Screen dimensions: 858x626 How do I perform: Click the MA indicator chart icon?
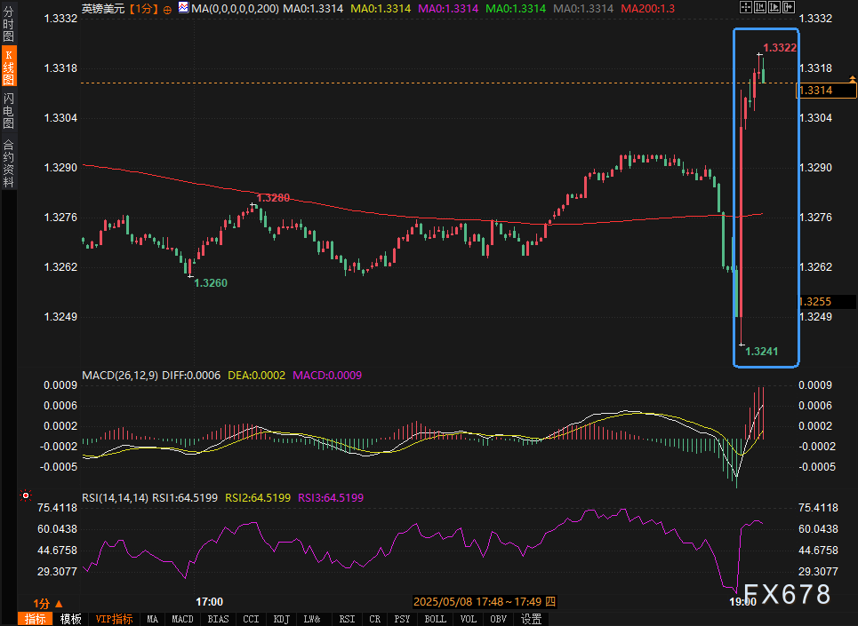183,8
